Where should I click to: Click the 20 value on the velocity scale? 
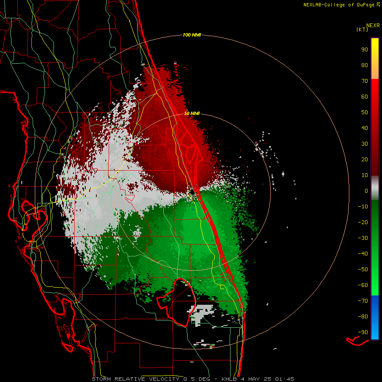click(365, 159)
